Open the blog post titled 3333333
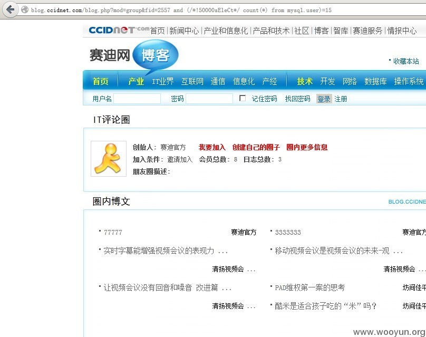Screen dimensions: 426x337 288,233
